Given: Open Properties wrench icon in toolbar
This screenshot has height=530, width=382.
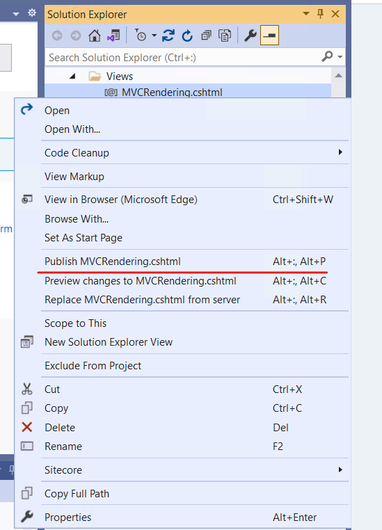Looking at the screenshot, I should coord(250,35).
